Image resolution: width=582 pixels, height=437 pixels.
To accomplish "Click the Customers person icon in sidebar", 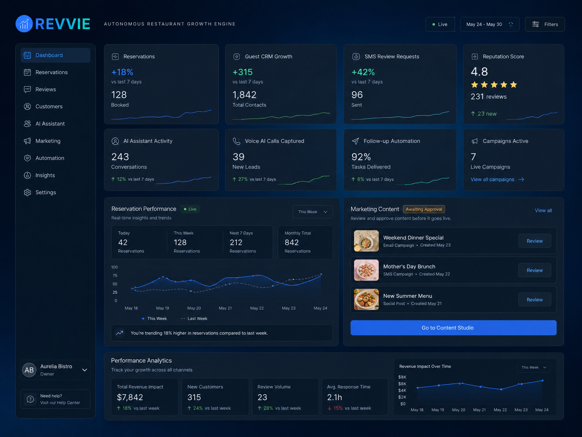I will 27,107.
